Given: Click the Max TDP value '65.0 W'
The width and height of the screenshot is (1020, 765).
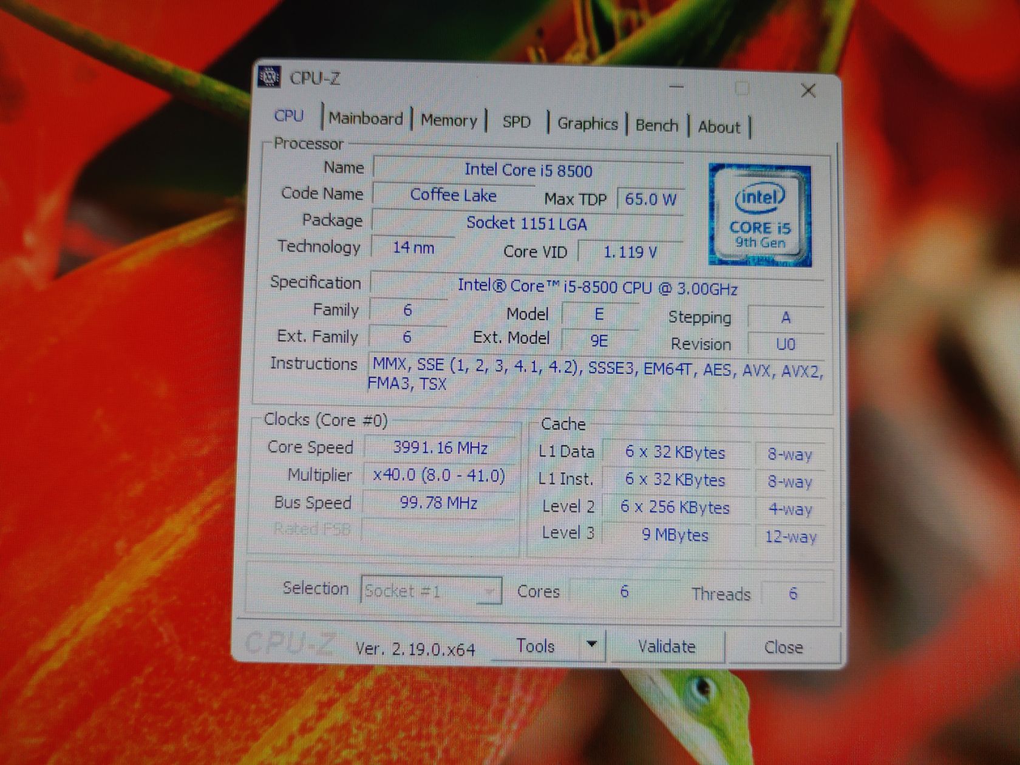Looking at the screenshot, I should 650,199.
